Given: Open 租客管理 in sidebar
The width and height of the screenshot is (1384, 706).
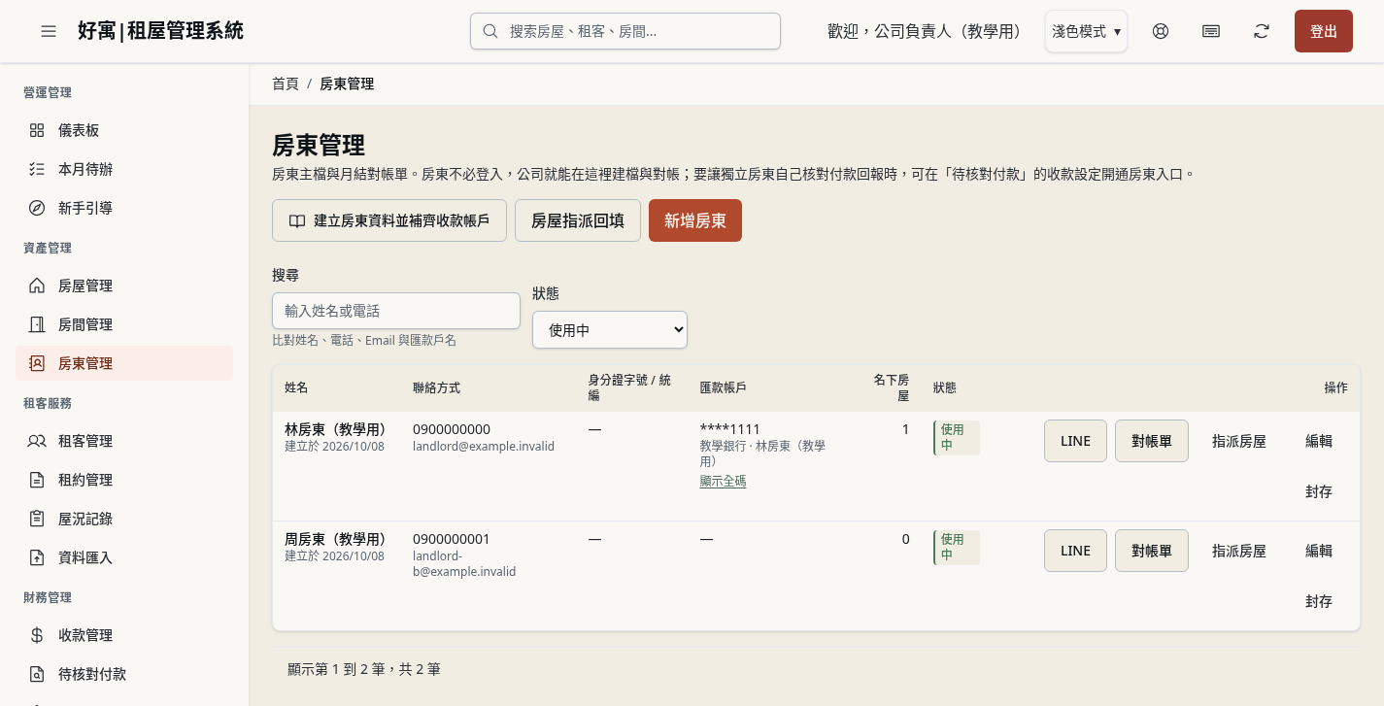Looking at the screenshot, I should point(124,441).
